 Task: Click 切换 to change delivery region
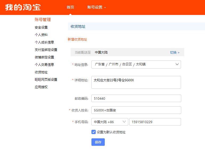click(x=175, y=53)
